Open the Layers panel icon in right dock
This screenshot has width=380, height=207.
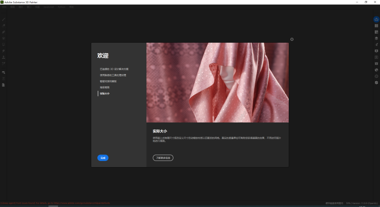tap(376, 38)
